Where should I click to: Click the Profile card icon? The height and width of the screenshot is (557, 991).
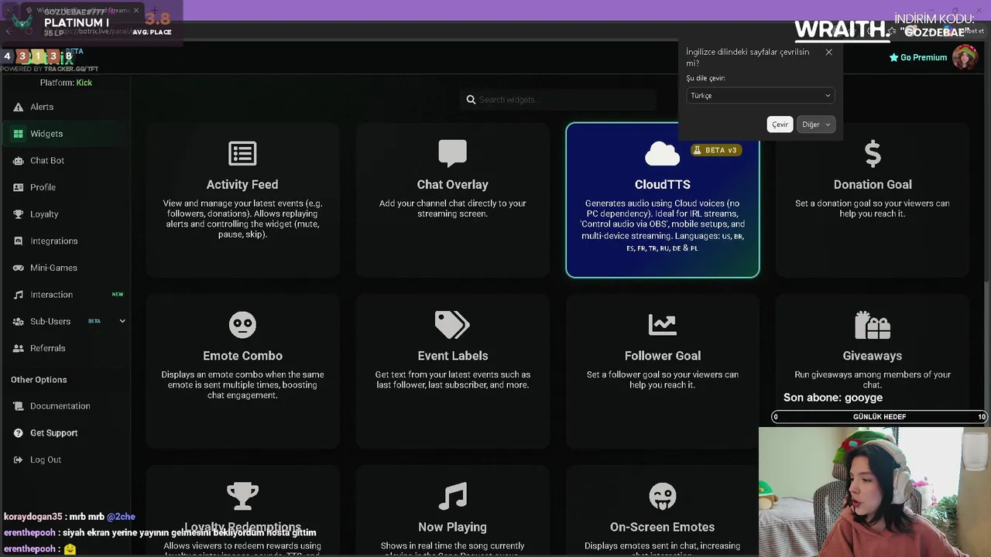click(18, 187)
